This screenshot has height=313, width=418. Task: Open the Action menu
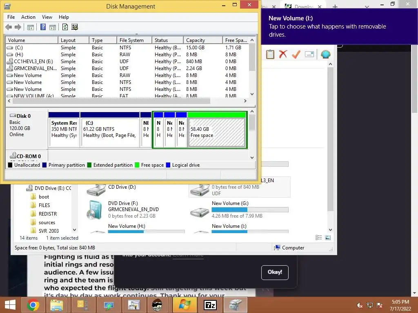[28, 17]
